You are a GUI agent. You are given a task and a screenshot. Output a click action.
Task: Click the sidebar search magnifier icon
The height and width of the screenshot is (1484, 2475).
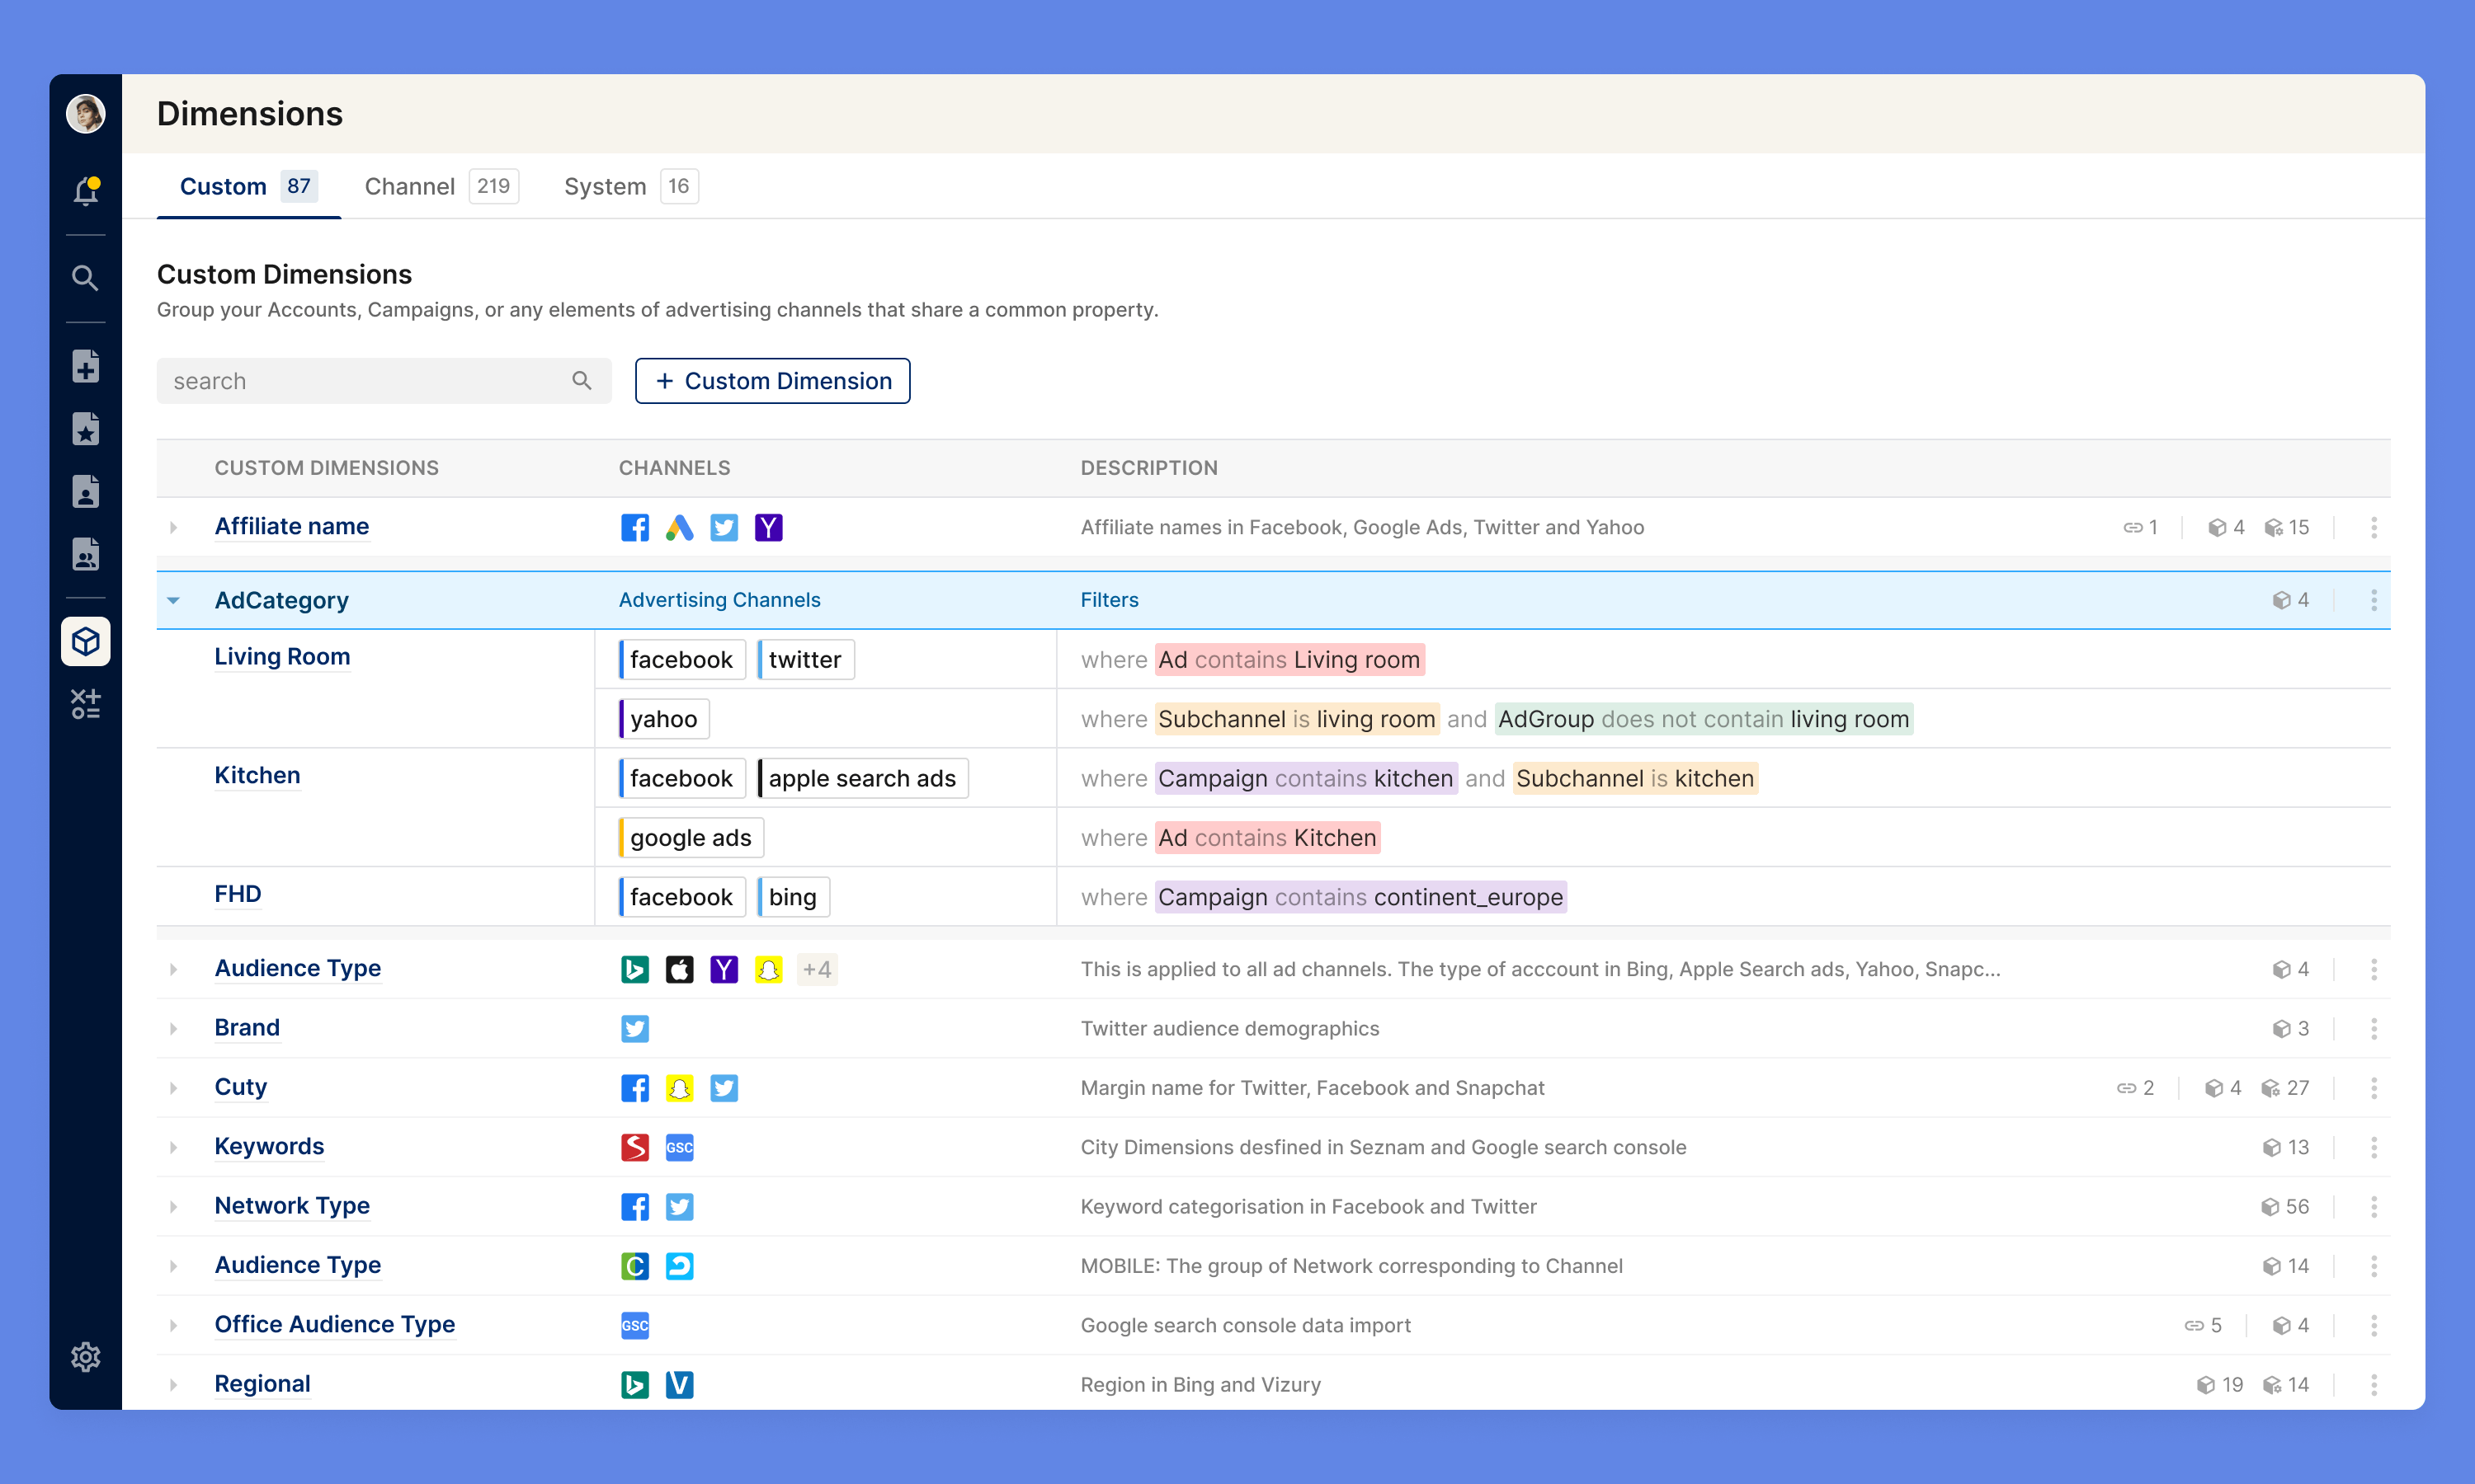coord(86,278)
